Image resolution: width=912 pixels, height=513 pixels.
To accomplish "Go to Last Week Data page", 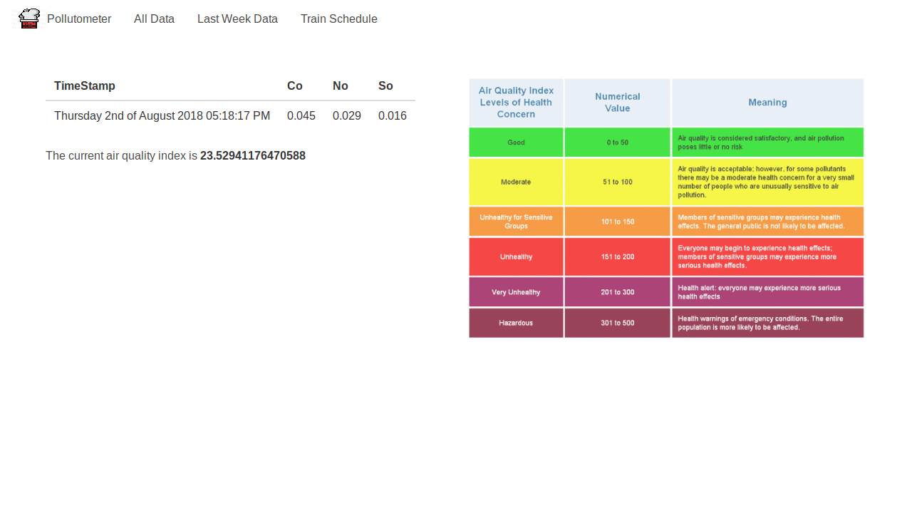I will point(237,19).
